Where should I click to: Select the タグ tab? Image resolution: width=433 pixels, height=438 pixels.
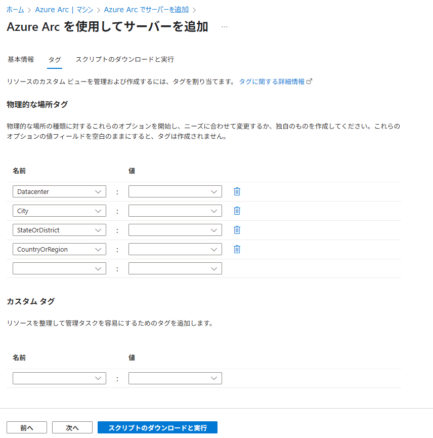coord(55,60)
